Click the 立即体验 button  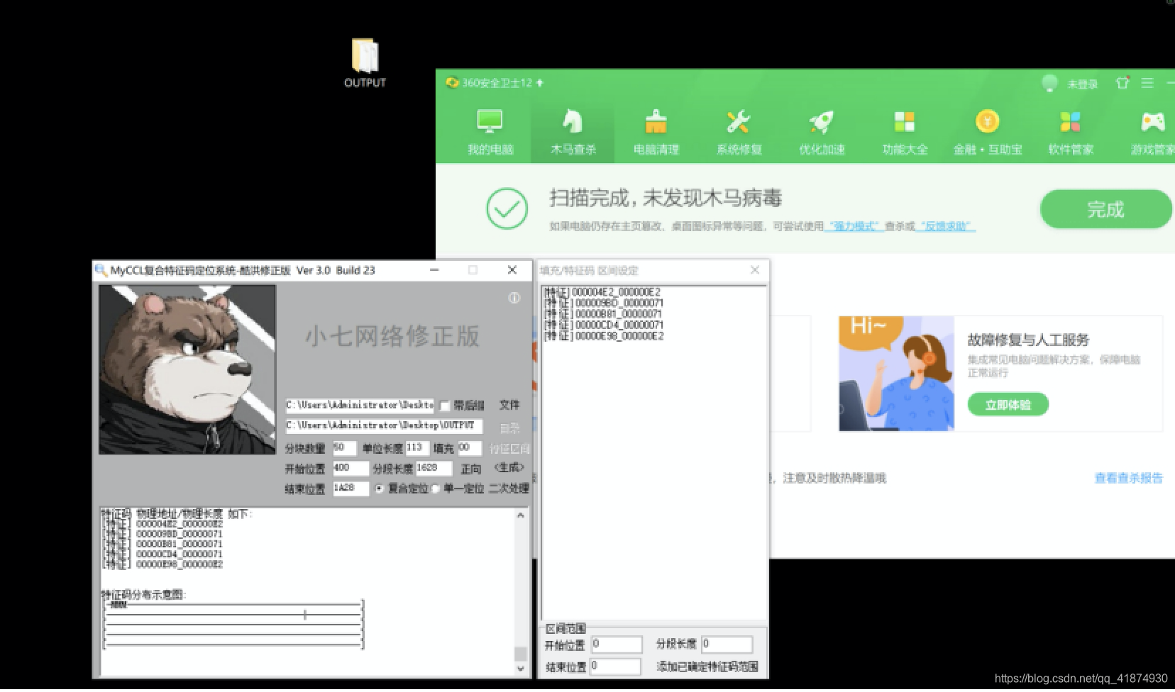(x=1008, y=405)
